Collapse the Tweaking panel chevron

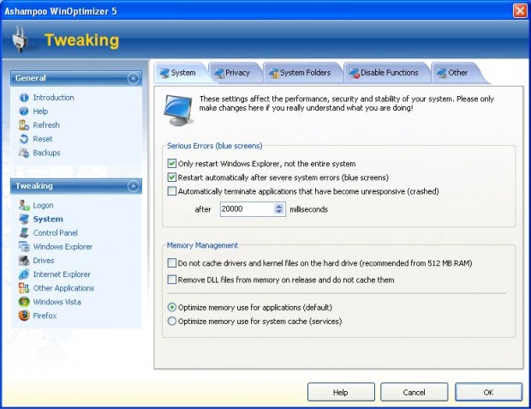click(134, 186)
